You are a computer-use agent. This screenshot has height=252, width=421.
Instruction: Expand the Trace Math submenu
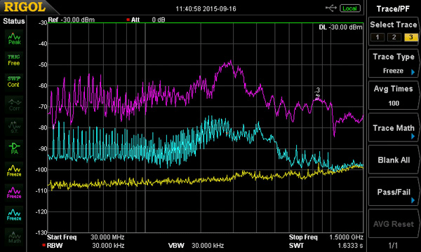tap(393, 127)
